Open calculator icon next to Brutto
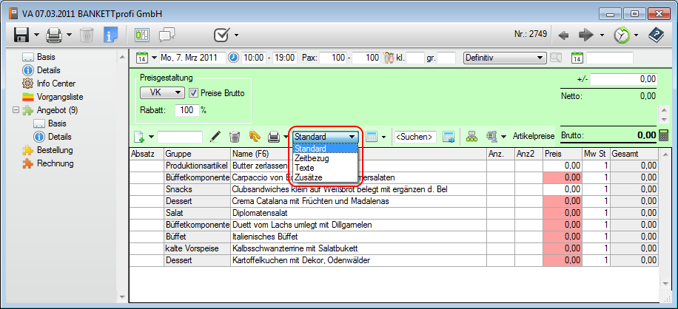 pos(663,136)
